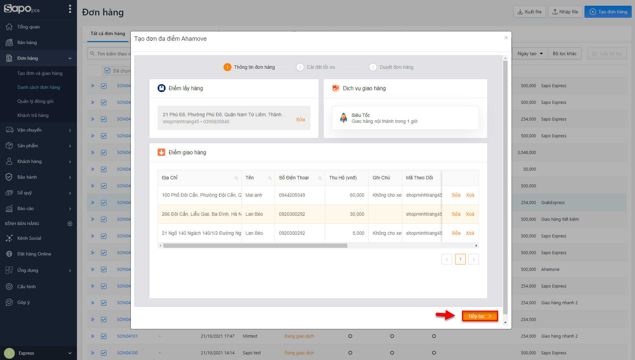Toggle the Đã chọn select-all checkbox
The width and height of the screenshot is (635, 360).
tap(107, 70)
